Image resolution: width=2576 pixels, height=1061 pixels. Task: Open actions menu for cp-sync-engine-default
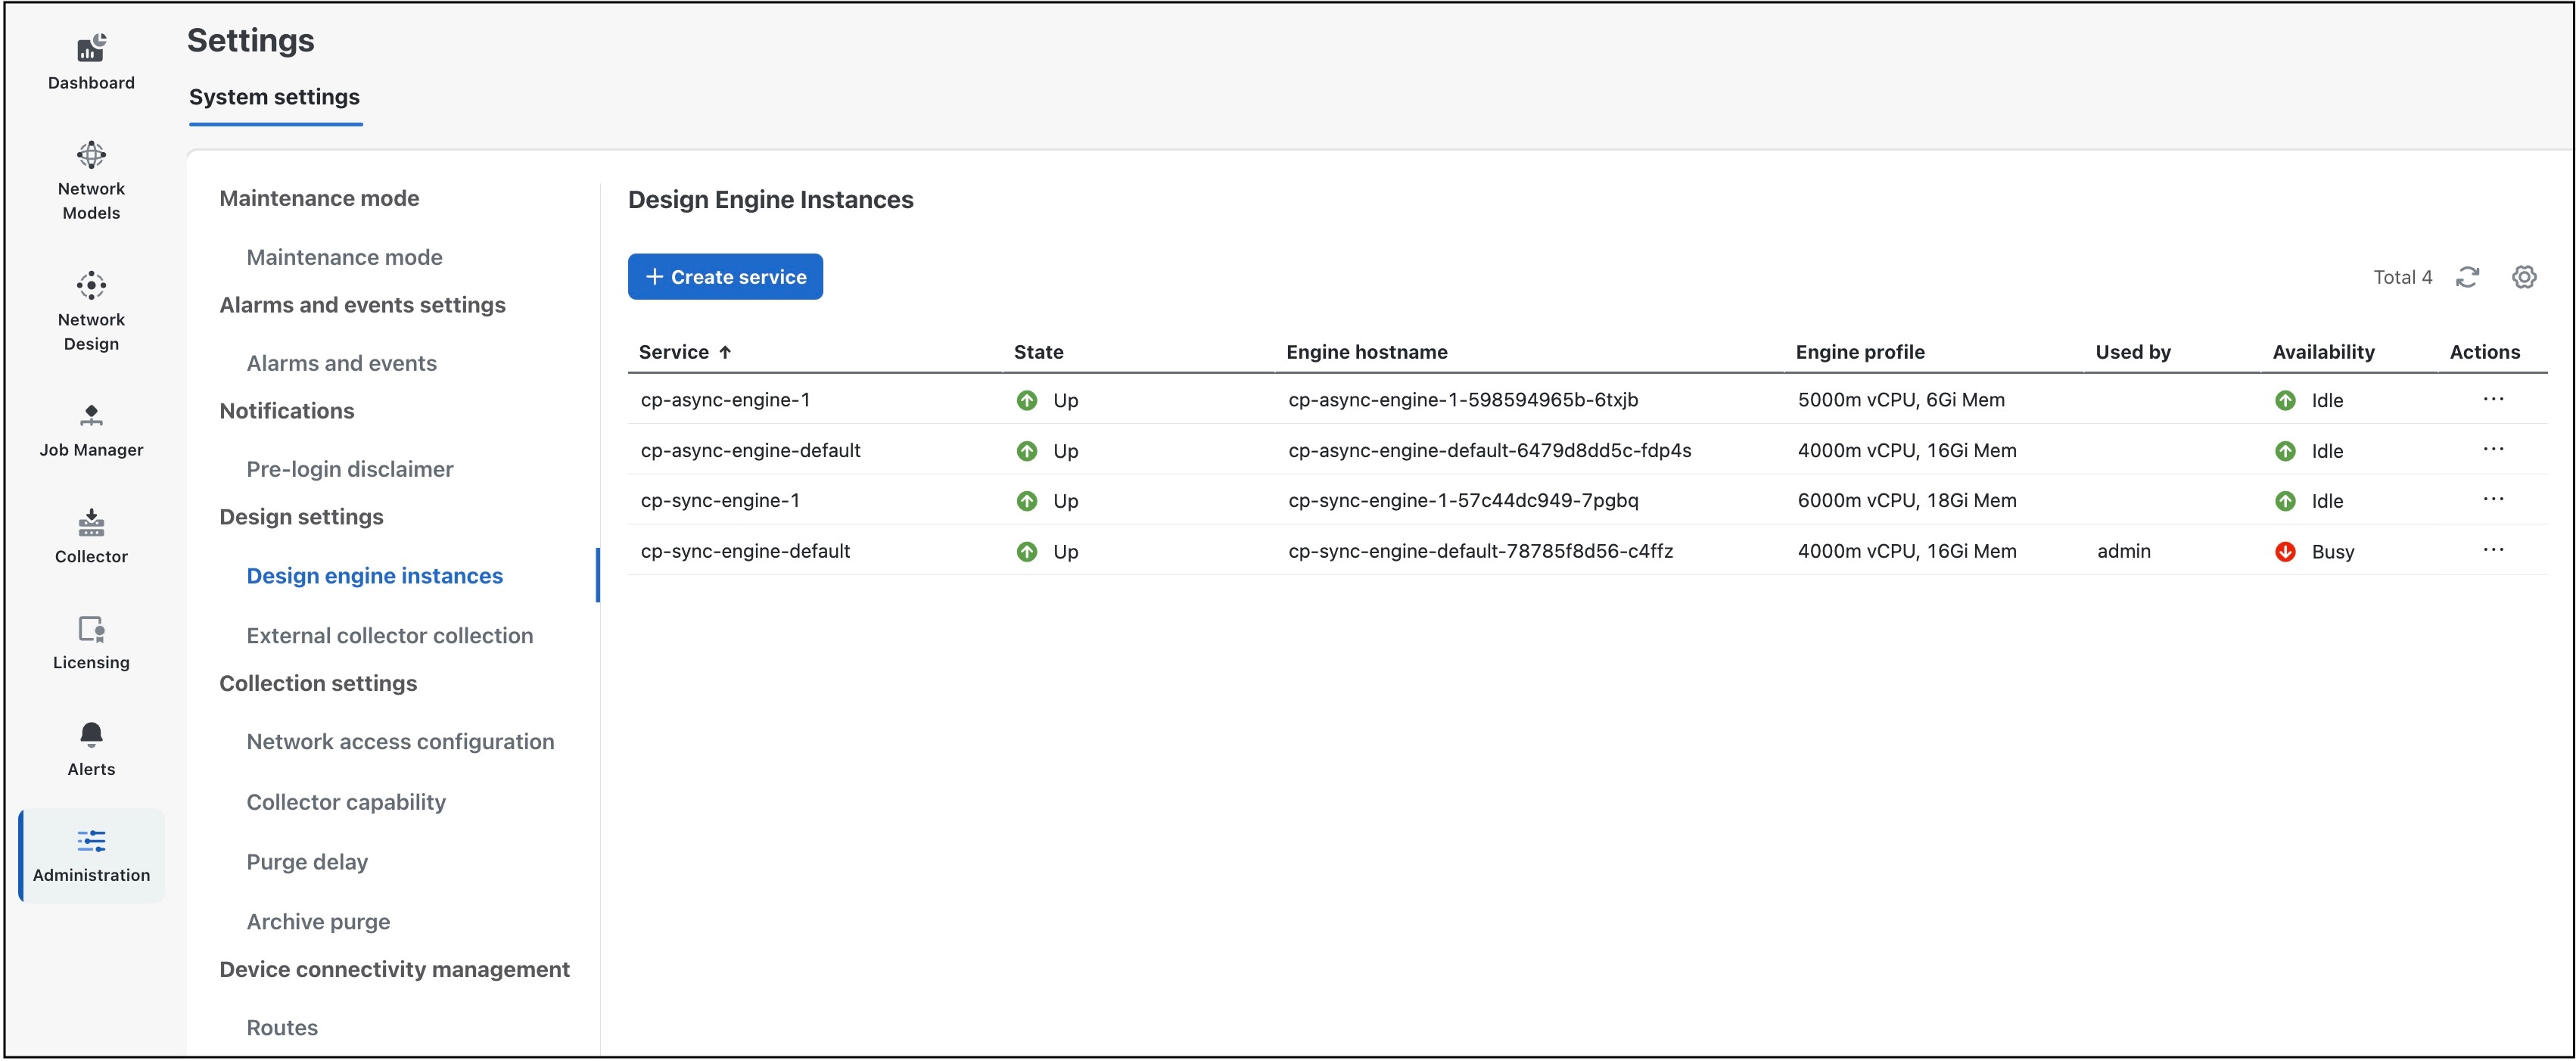tap(2493, 549)
